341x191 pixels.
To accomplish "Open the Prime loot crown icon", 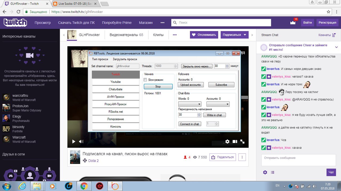I will click(293, 23).
